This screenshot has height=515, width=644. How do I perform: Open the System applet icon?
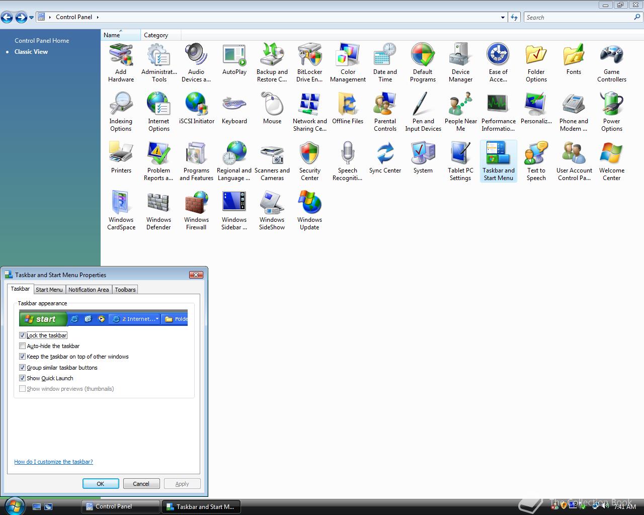[423, 158]
